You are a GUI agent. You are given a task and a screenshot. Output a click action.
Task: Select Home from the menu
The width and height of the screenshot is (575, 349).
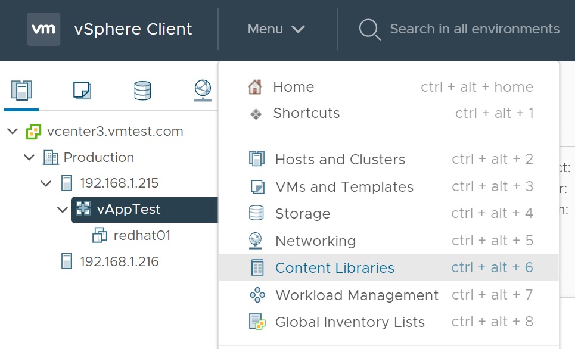[x=388, y=87]
